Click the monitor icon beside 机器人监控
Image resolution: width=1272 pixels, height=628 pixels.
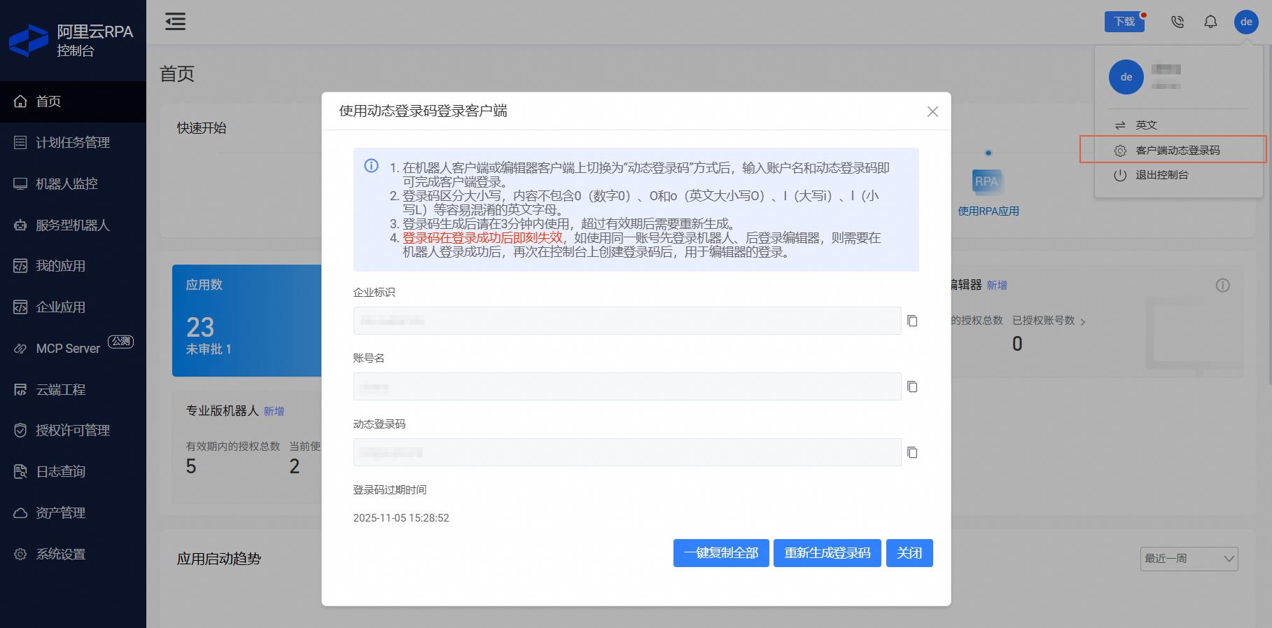point(20,184)
